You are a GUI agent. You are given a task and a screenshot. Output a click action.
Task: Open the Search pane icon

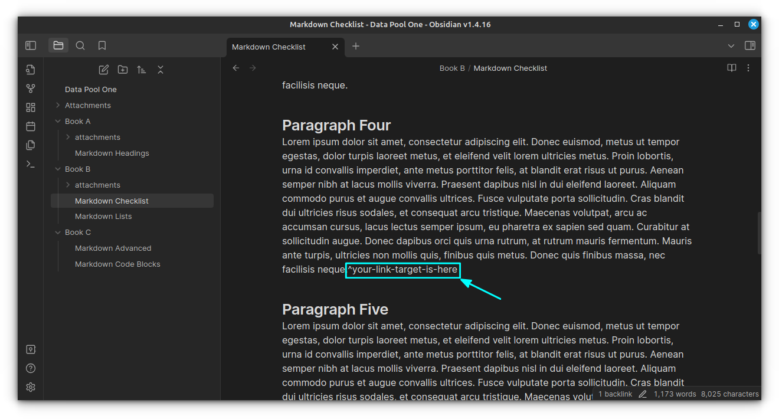coord(80,45)
